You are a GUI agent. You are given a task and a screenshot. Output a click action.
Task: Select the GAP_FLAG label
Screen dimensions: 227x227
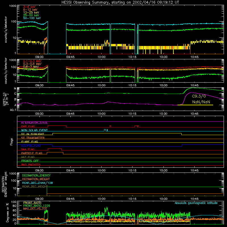click(28, 126)
